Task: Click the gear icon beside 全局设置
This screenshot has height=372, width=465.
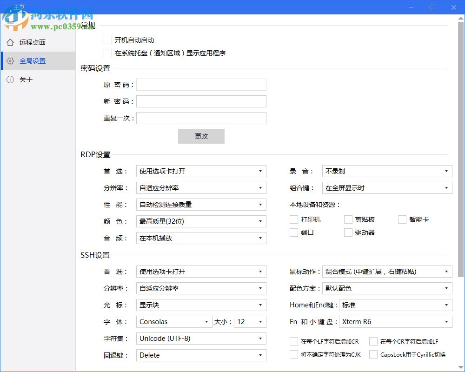Action: tap(10, 61)
